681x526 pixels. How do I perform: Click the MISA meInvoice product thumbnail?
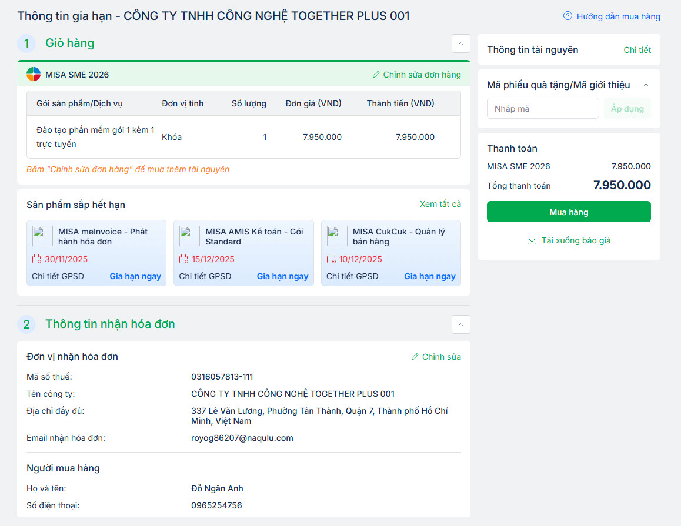42,236
